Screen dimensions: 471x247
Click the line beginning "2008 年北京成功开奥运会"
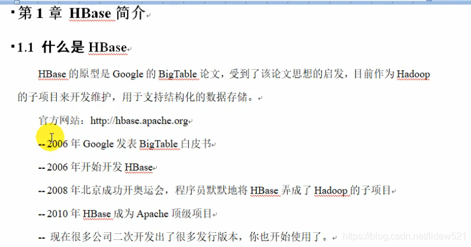[219, 190]
